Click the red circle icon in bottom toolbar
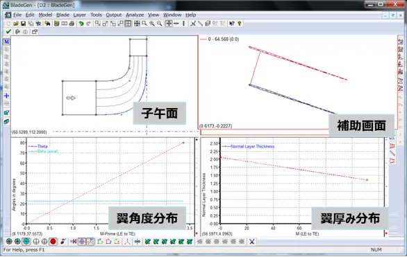Viewport: 407px width, 257px height. tap(53, 242)
